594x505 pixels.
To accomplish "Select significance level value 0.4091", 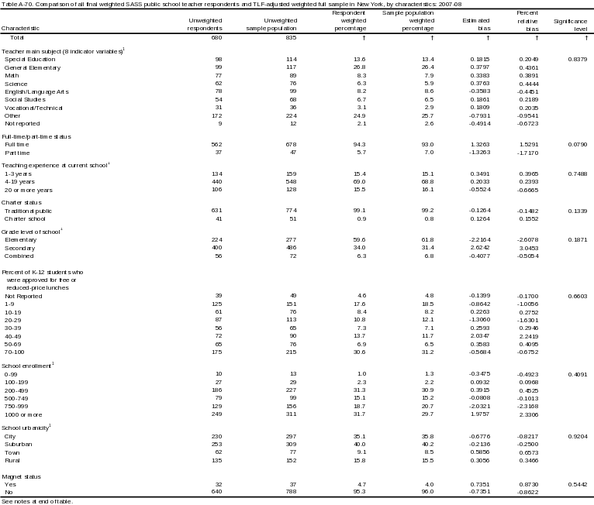I will (578, 375).
